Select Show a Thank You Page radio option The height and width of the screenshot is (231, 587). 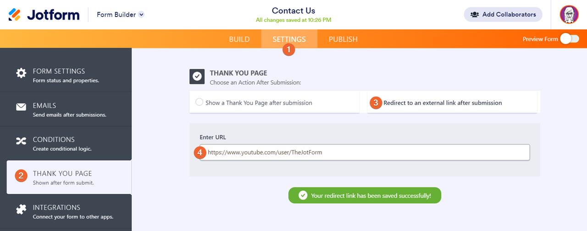tap(199, 102)
